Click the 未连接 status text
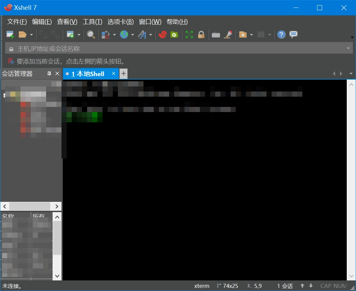 coord(12,286)
